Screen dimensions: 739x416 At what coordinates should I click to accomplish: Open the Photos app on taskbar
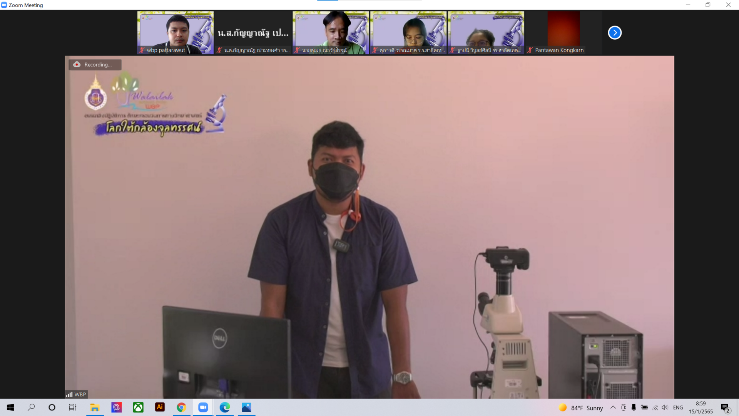(x=246, y=408)
